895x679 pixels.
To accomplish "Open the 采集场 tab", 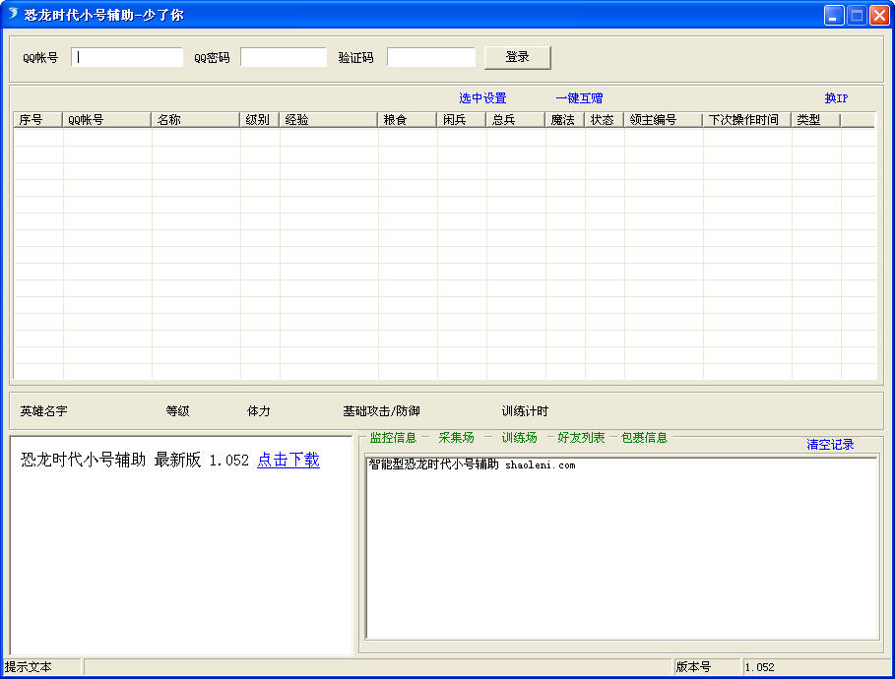I will 456,438.
